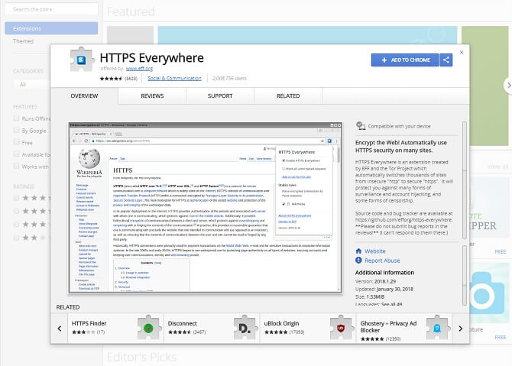The width and height of the screenshot is (512, 366).
Task: Close the extension details dialog
Action: tap(462, 53)
